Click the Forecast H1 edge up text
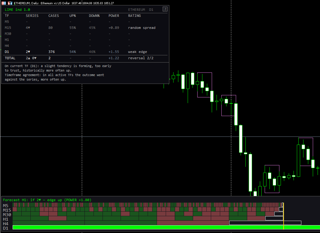This screenshot has height=233, width=320. click(x=47, y=200)
